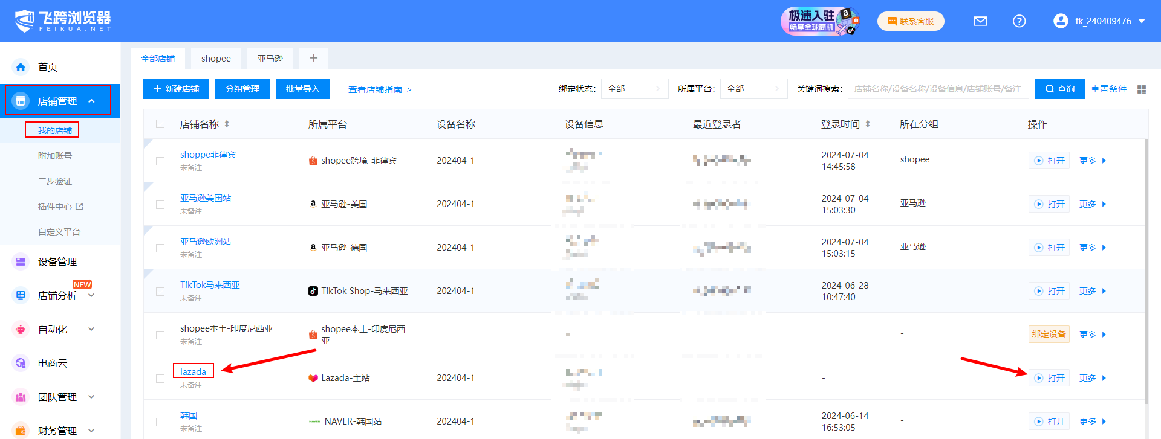Open 电商云 in sidebar
1161x439 pixels.
[x=52, y=363]
